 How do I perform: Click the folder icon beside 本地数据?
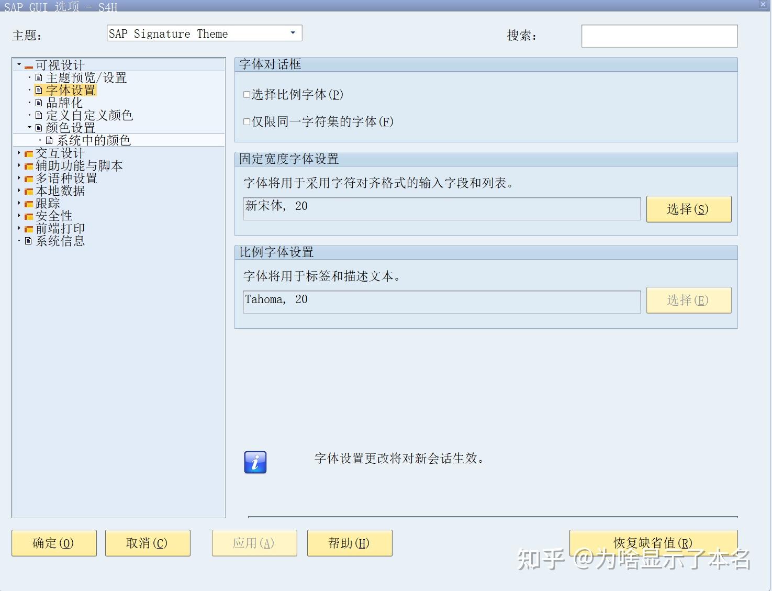(x=29, y=191)
